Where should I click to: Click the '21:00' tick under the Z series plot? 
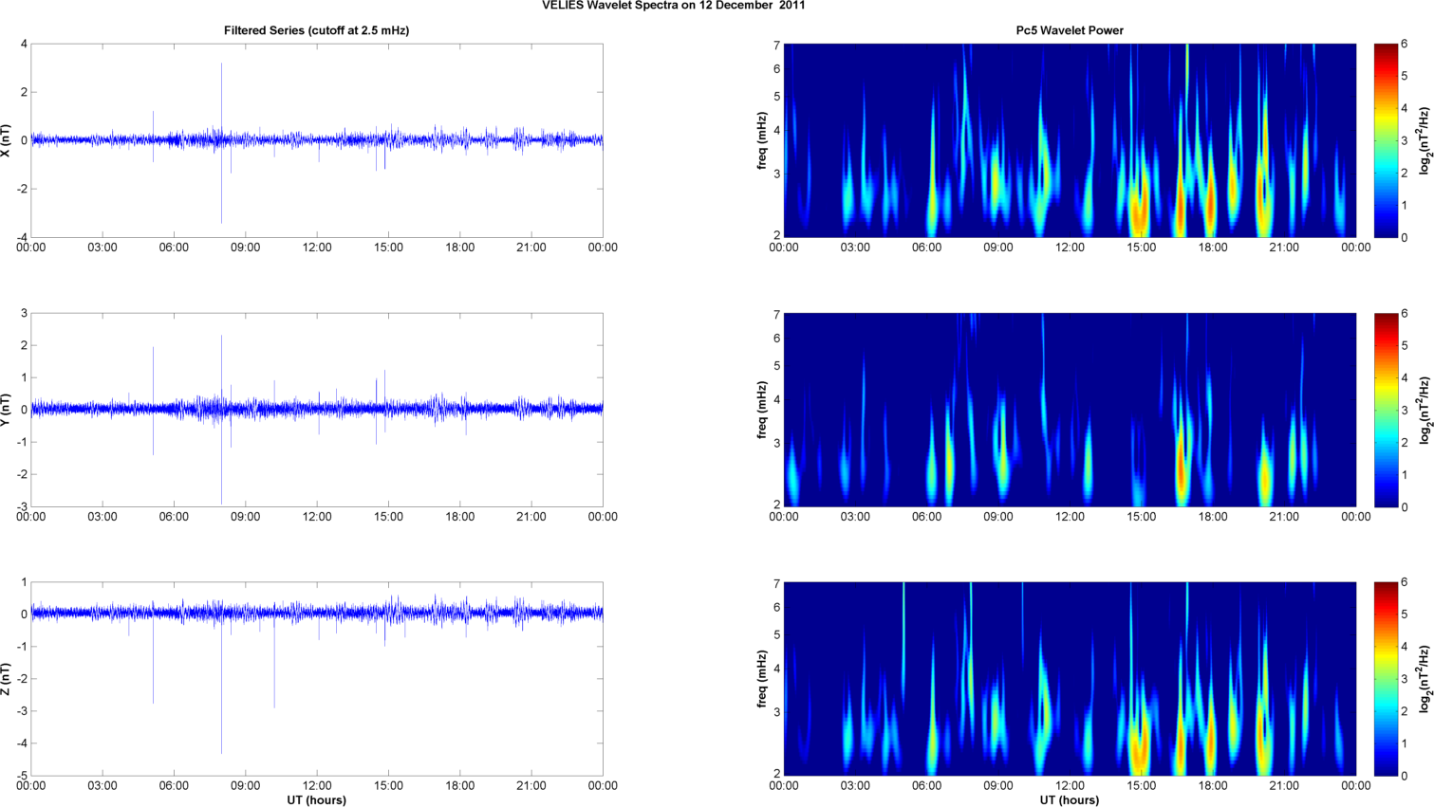[531, 786]
